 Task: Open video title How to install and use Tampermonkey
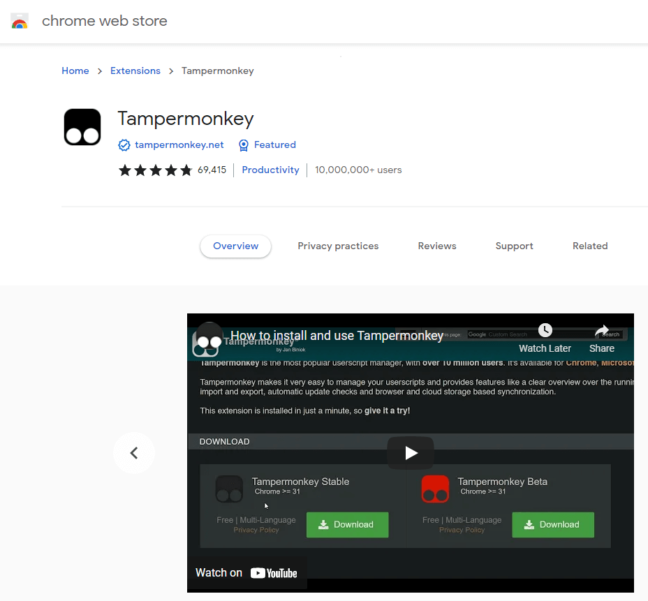(x=337, y=336)
